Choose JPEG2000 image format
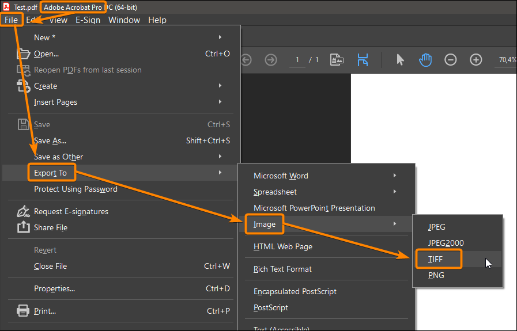This screenshot has width=517, height=331. [458, 243]
